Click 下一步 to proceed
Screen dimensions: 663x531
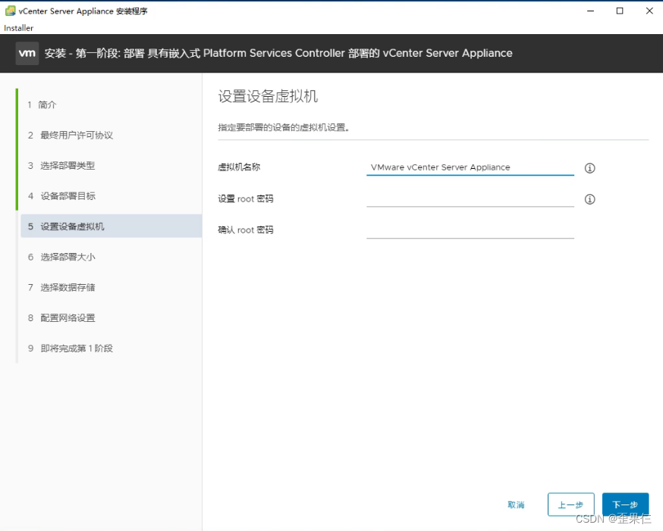pos(625,504)
